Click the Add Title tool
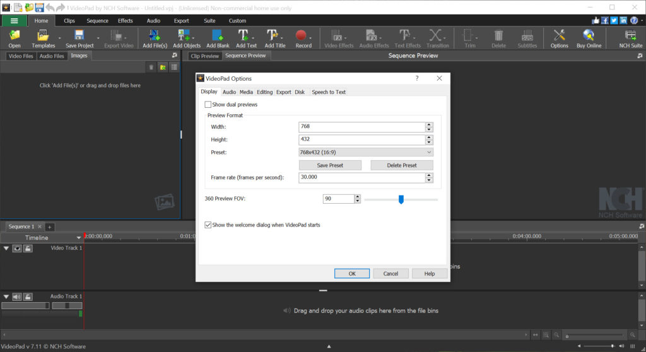 pyautogui.click(x=275, y=38)
